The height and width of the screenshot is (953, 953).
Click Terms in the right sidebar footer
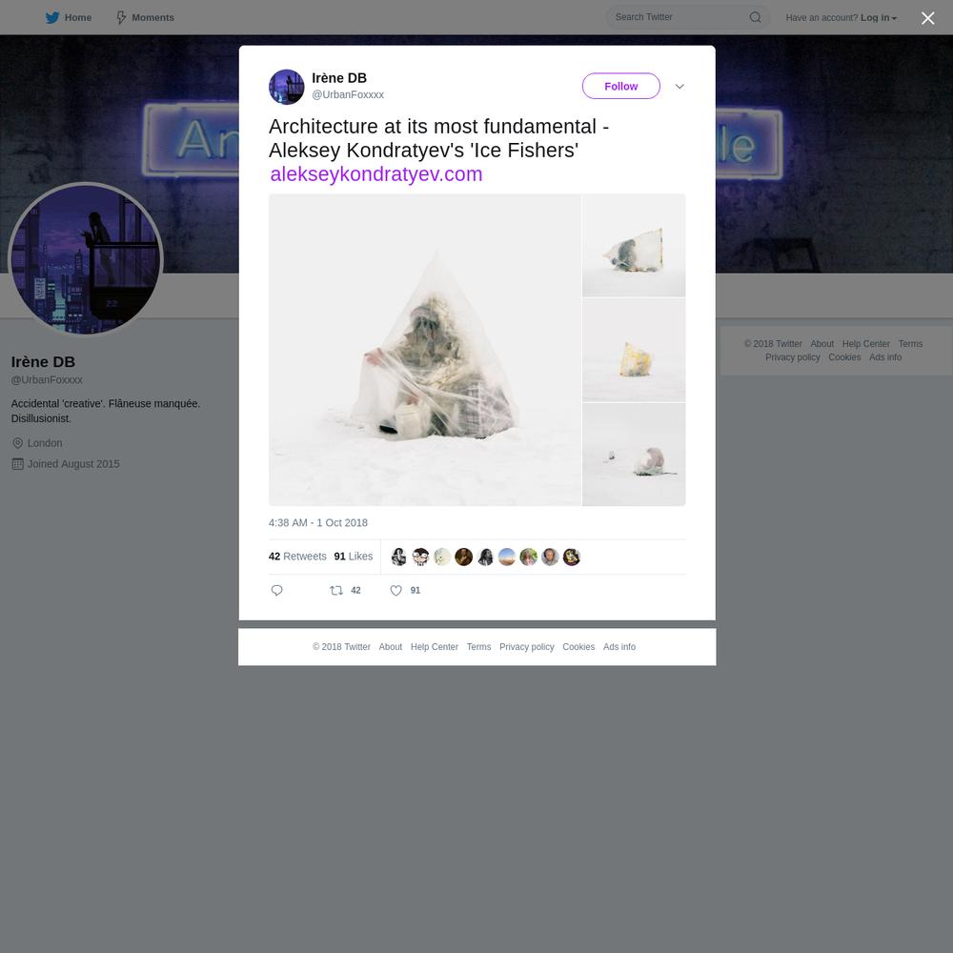(910, 343)
